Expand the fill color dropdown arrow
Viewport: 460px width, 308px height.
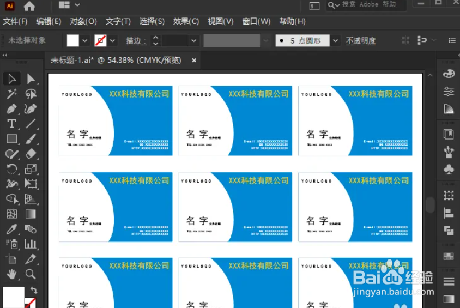[85, 40]
